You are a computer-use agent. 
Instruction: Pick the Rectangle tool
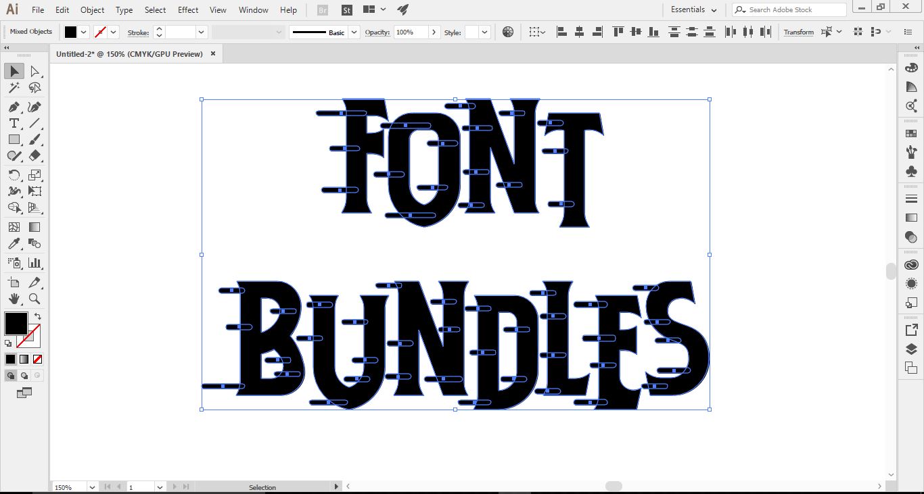(14, 139)
